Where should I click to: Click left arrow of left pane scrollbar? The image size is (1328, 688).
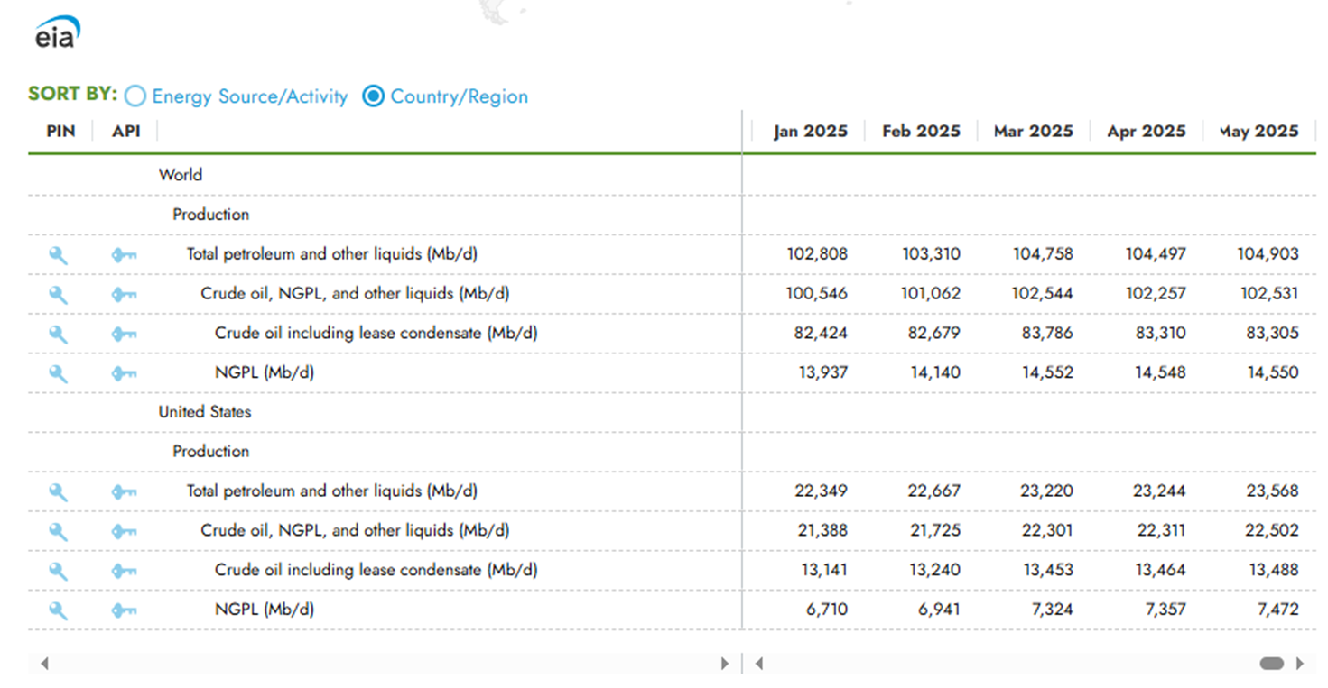pos(44,664)
